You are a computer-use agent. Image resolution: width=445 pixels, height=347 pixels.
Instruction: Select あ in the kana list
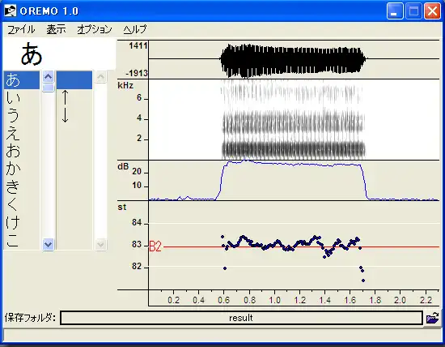(x=22, y=80)
